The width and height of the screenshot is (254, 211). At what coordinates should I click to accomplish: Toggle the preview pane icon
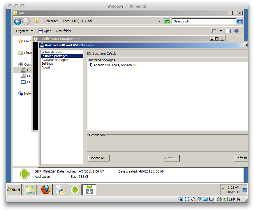(228, 31)
